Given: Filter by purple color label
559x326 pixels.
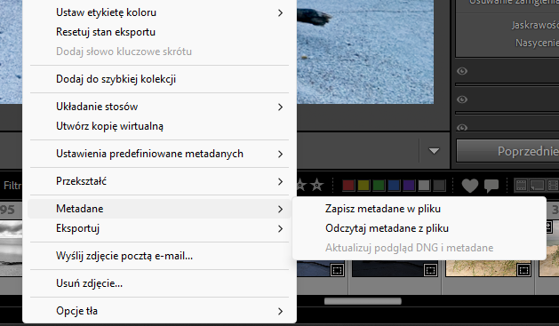Looking at the screenshot, I should tap(409, 186).
